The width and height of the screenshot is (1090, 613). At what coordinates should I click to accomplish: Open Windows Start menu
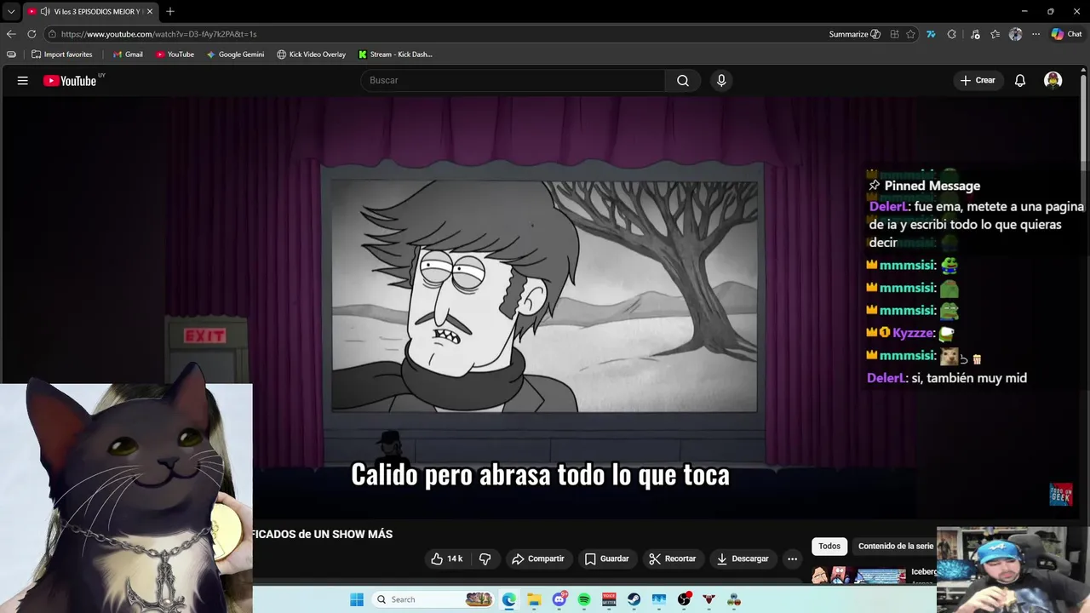point(357,599)
